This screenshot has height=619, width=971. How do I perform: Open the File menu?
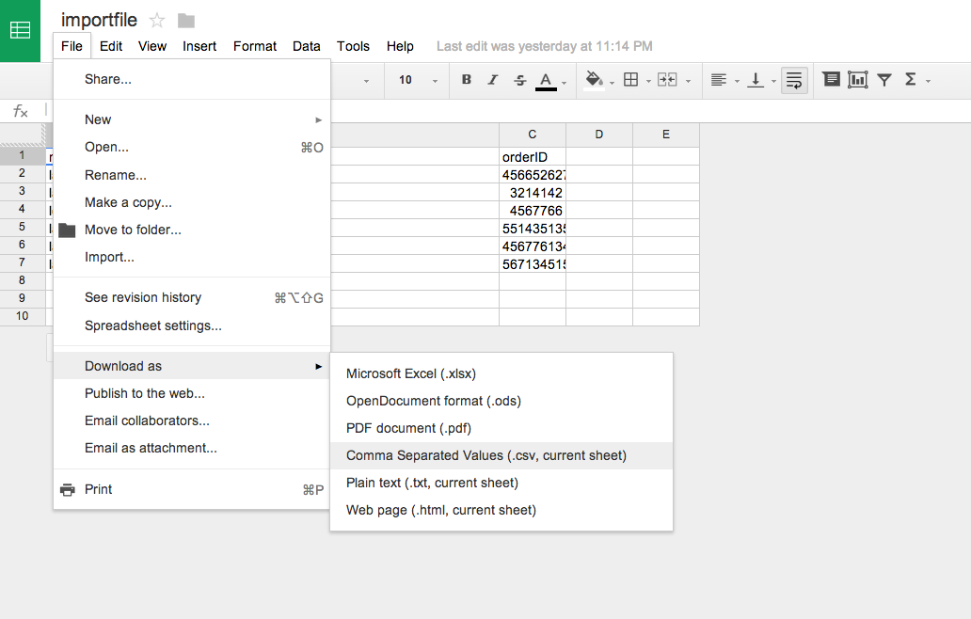coord(72,46)
